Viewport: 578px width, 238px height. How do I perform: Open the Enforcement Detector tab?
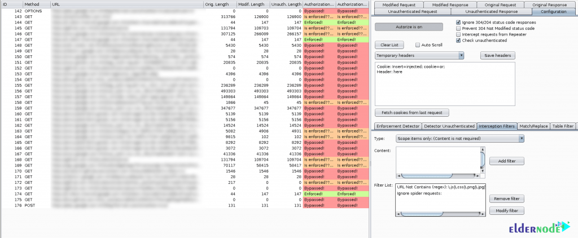point(398,126)
